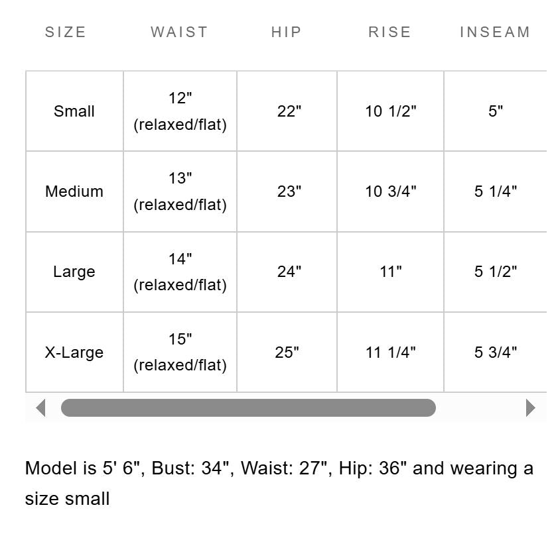
Task: Select the Large size cell
Action: click(74, 272)
